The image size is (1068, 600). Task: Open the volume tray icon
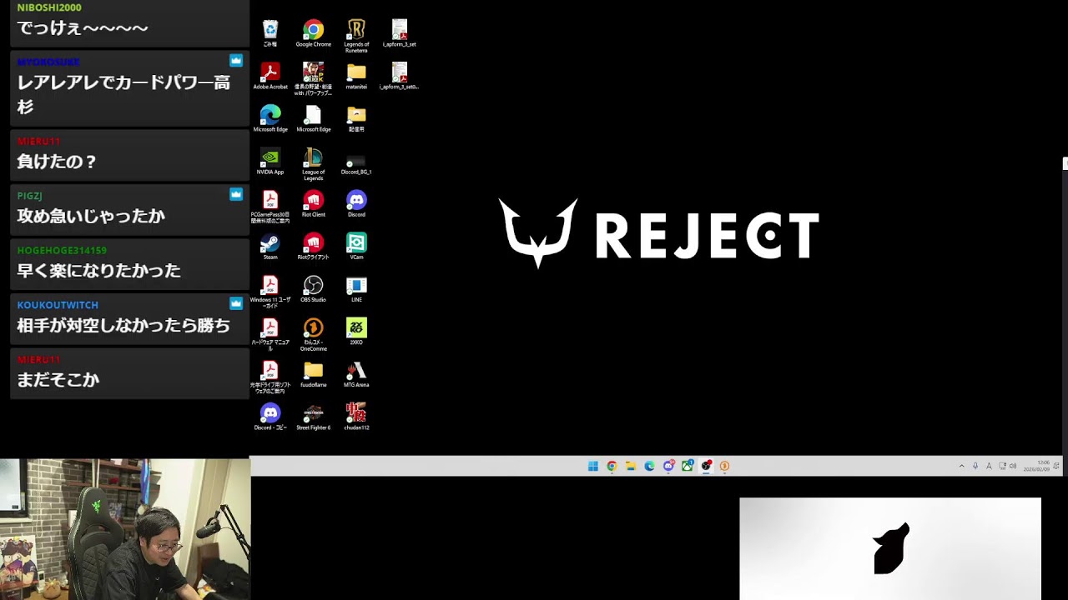[x=1013, y=466]
